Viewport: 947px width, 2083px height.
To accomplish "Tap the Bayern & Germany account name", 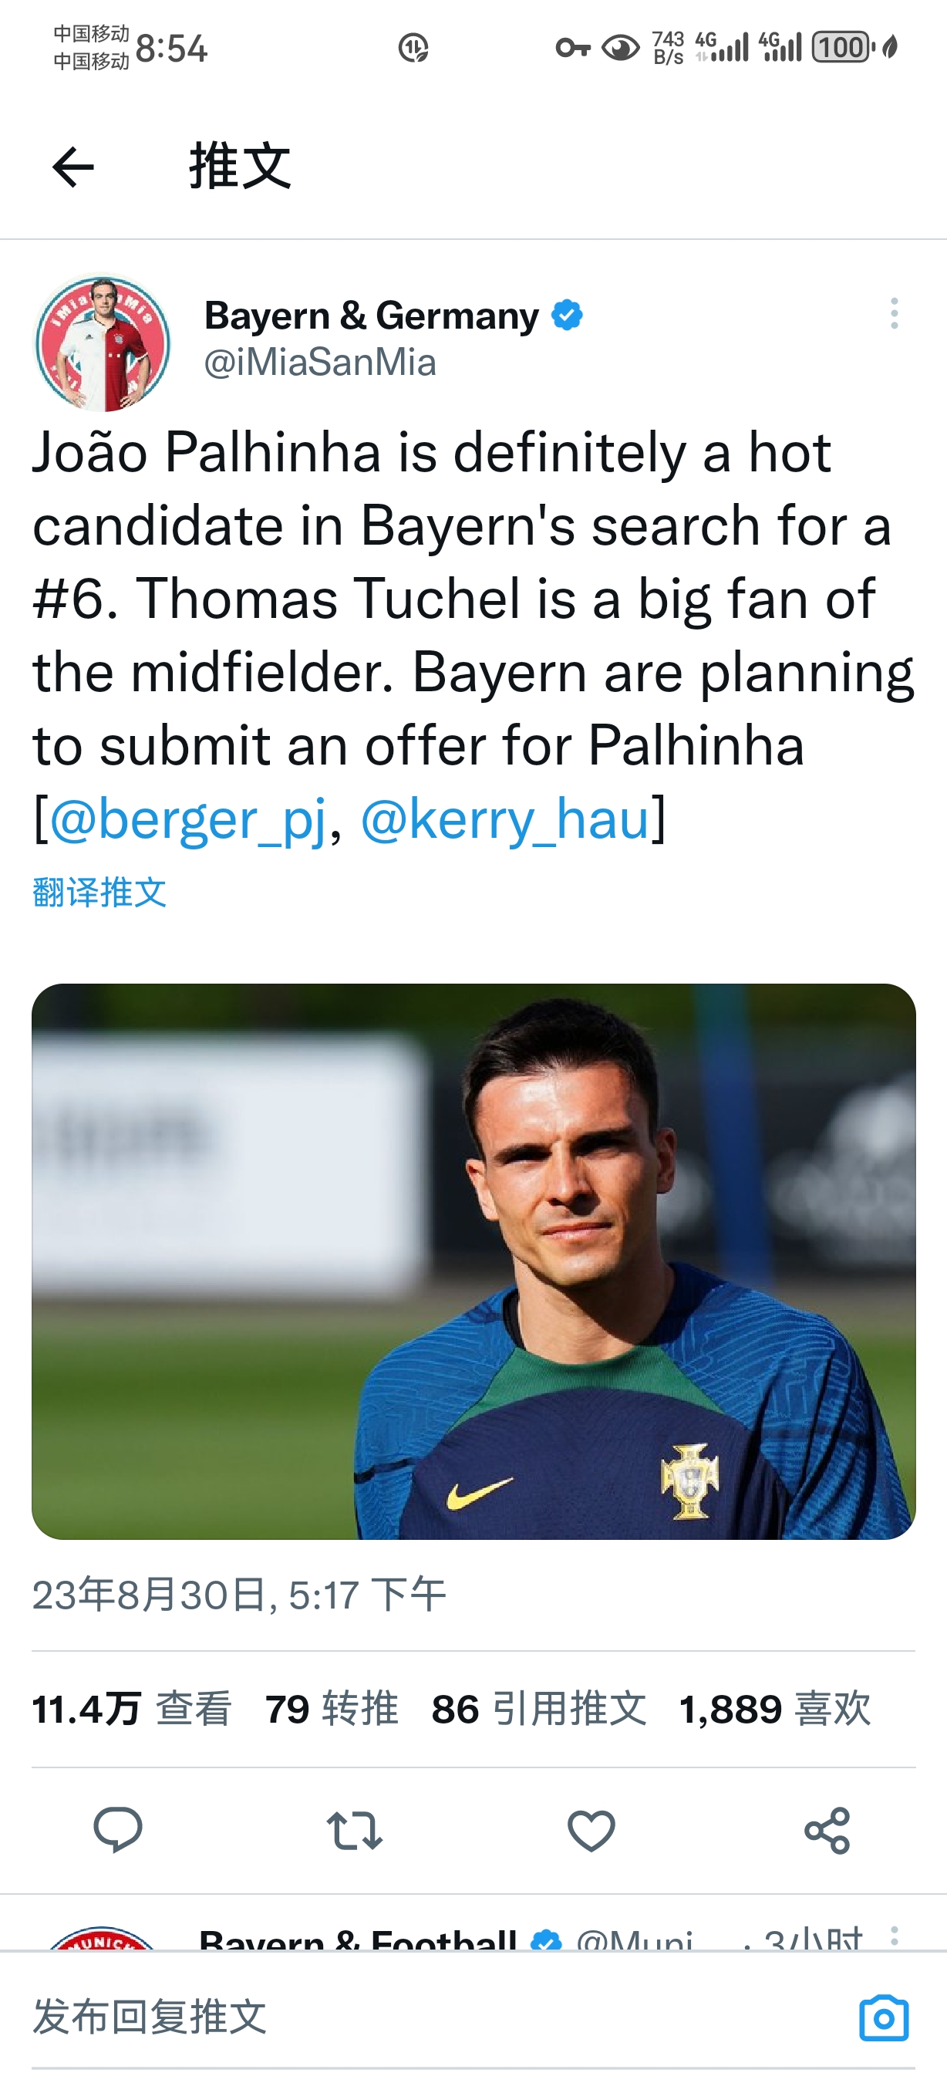I will (371, 316).
